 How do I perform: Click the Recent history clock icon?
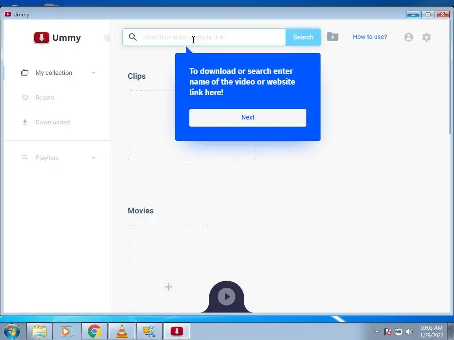click(25, 97)
